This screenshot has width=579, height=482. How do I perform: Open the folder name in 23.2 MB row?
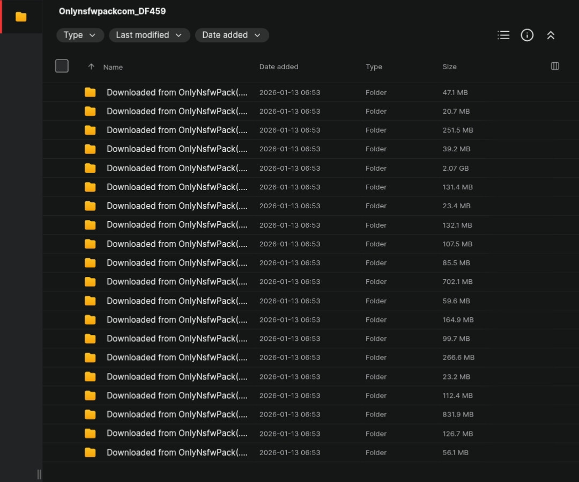pyautogui.click(x=177, y=377)
